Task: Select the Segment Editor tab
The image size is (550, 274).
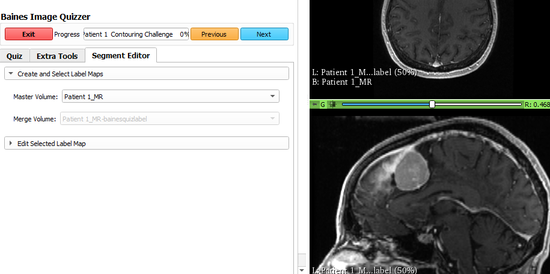Action: [x=121, y=55]
